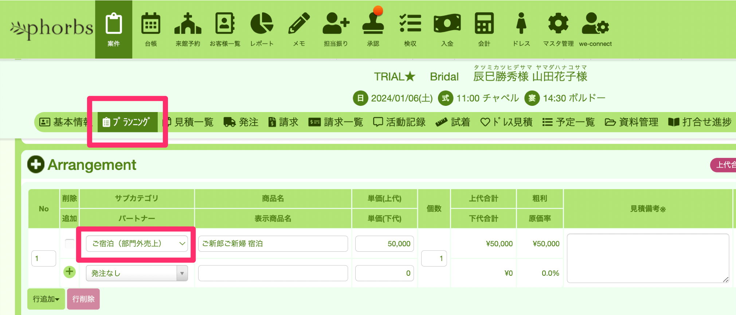736x315 pixels.
Task: Click the 個数 quantity field
Action: click(x=434, y=258)
